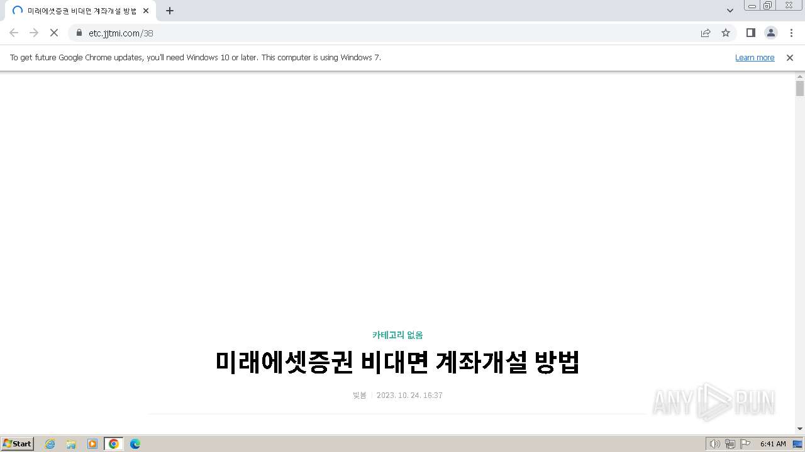Open a new tab
This screenshot has width=805, height=452.
[170, 11]
